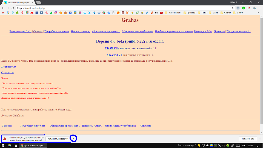Open the Кино онлайн bookmarks folder
This screenshot has height=148, width=263.
point(173,13)
